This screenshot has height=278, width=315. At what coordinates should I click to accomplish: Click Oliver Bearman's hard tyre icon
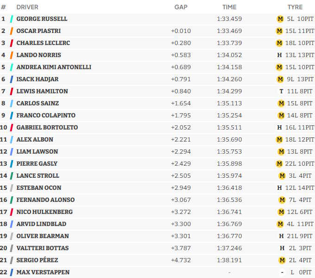(x=281, y=236)
